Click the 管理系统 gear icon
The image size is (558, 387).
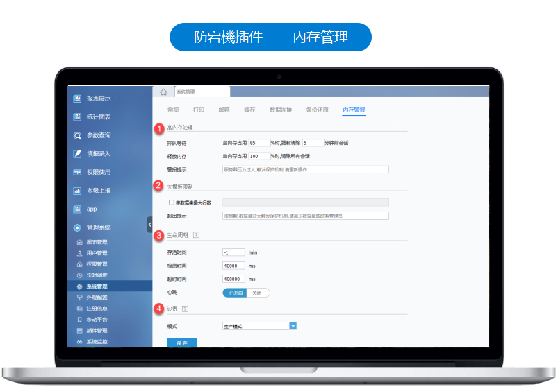pyautogui.click(x=77, y=227)
